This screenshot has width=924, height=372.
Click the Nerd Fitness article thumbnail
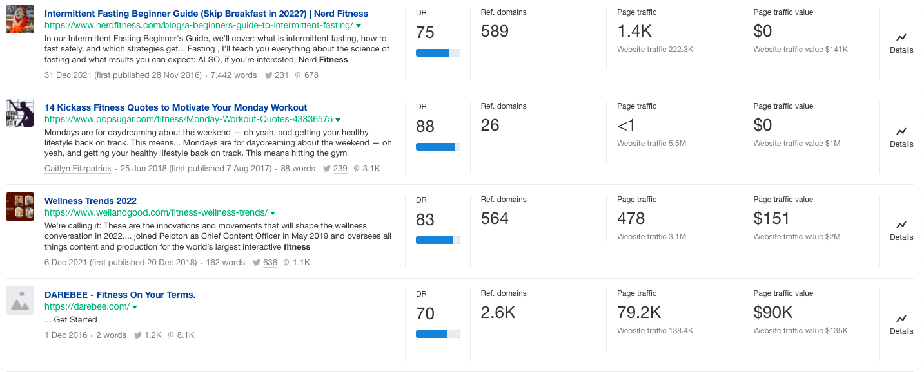20,19
